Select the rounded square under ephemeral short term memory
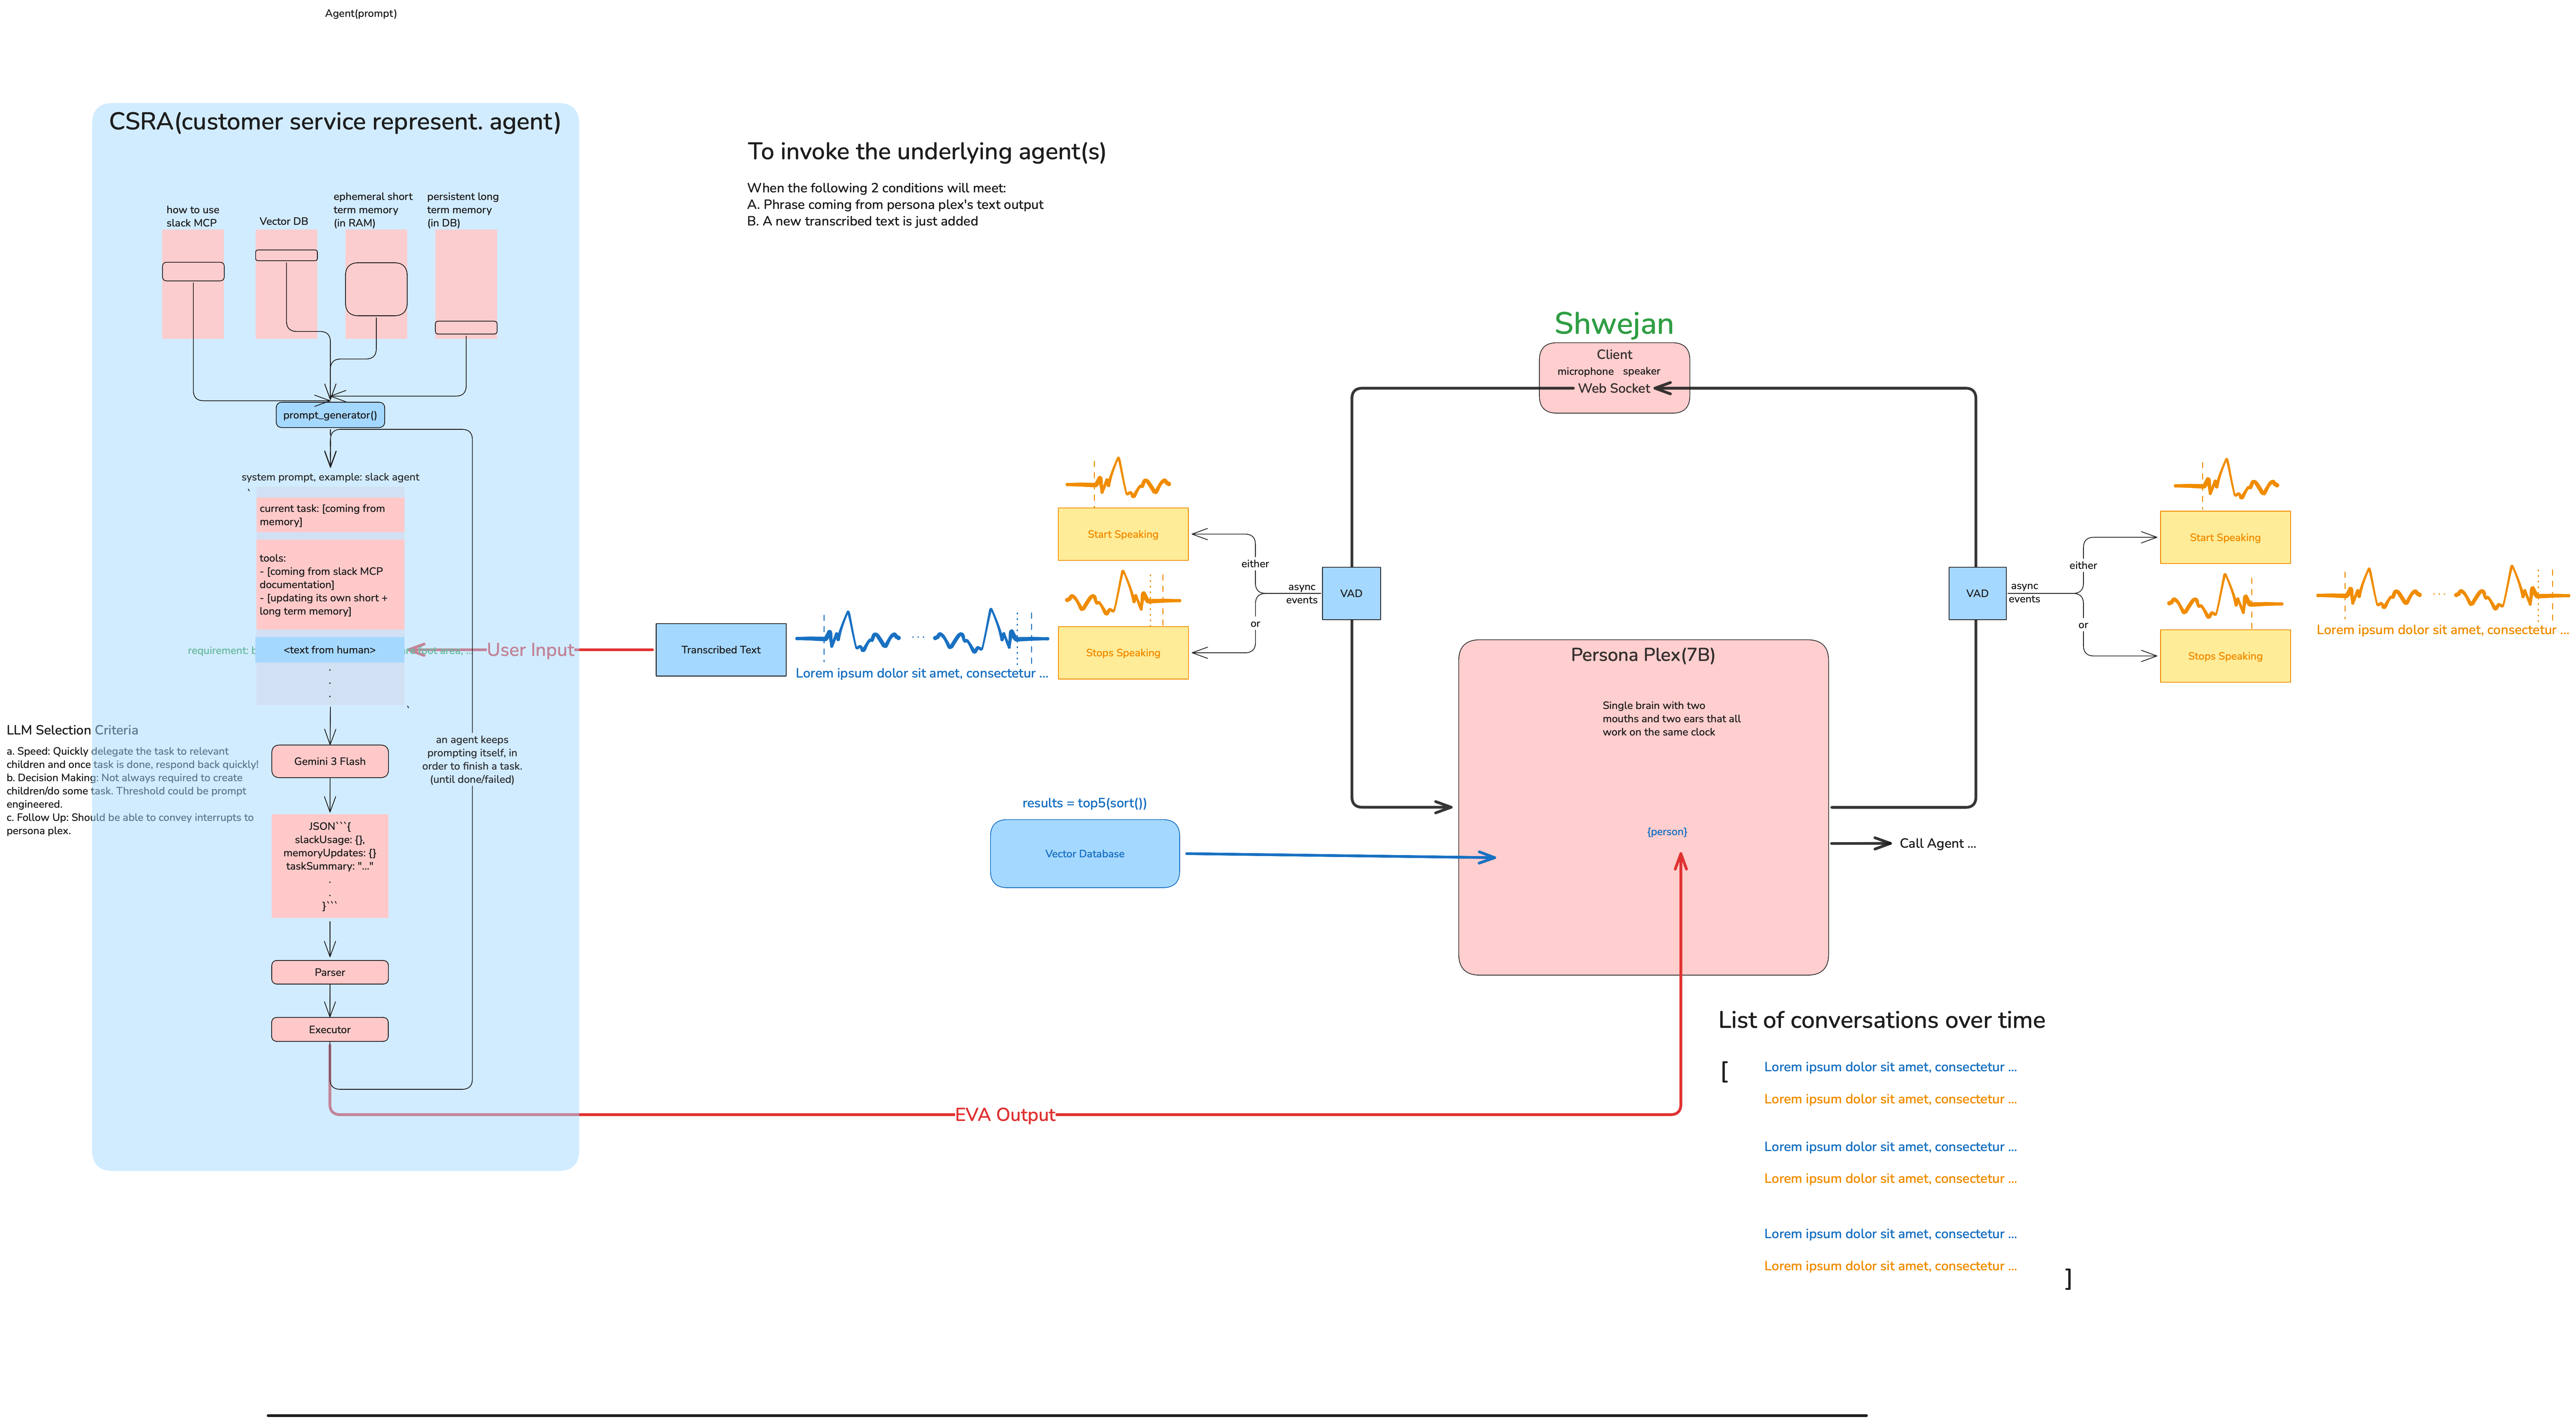The height and width of the screenshot is (1422, 2576). point(376,289)
